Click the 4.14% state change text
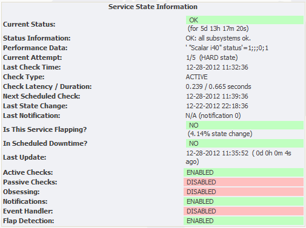306x228 pixels. pos(220,134)
